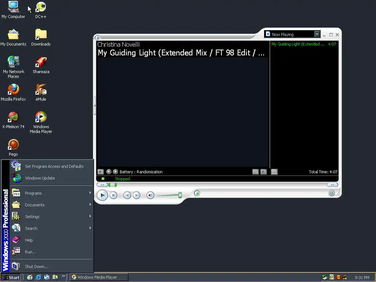Select the eMule desktop shortcut
376x282 pixels.
41,93
